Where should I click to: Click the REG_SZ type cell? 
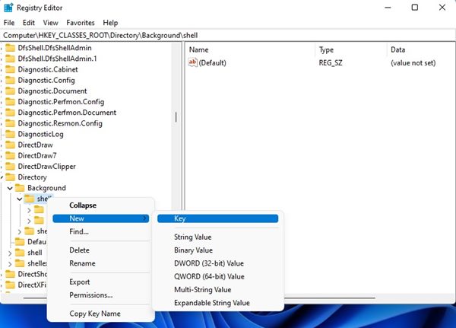[x=331, y=63]
